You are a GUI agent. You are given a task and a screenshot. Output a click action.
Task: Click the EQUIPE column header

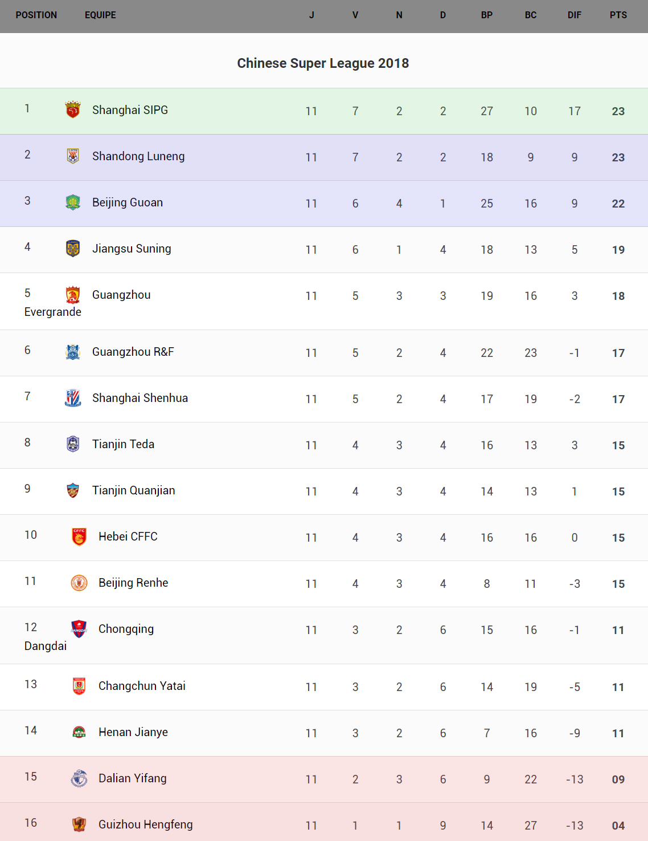[100, 15]
